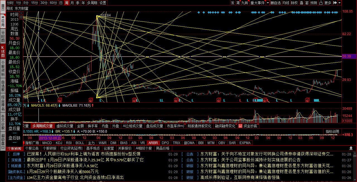357x182 pixels.
Task: Select the EXPMA indicator tab
Action: pyautogui.click(x=245, y=143)
